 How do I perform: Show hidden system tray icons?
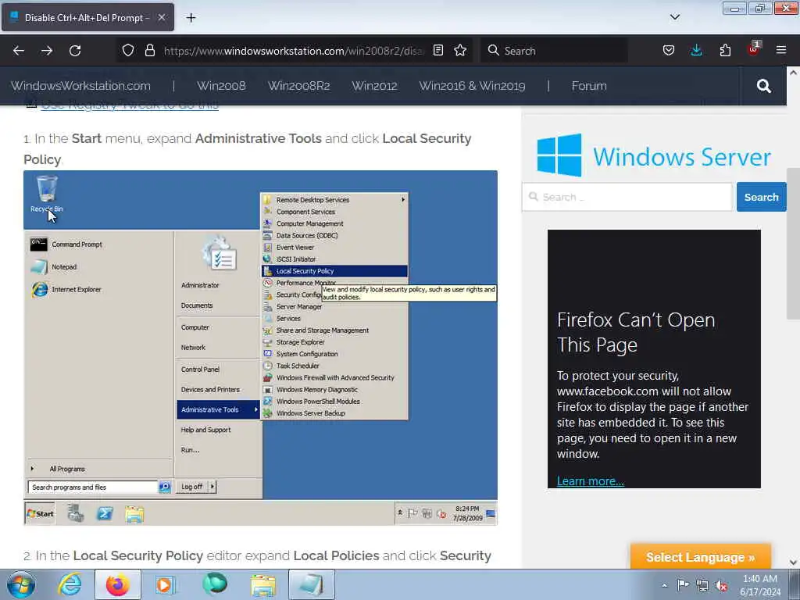664,585
